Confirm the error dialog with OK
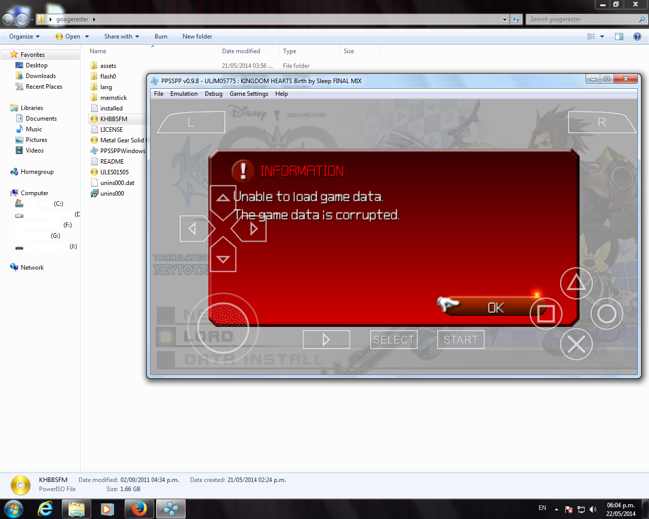Image resolution: width=649 pixels, height=519 pixels. (x=495, y=308)
